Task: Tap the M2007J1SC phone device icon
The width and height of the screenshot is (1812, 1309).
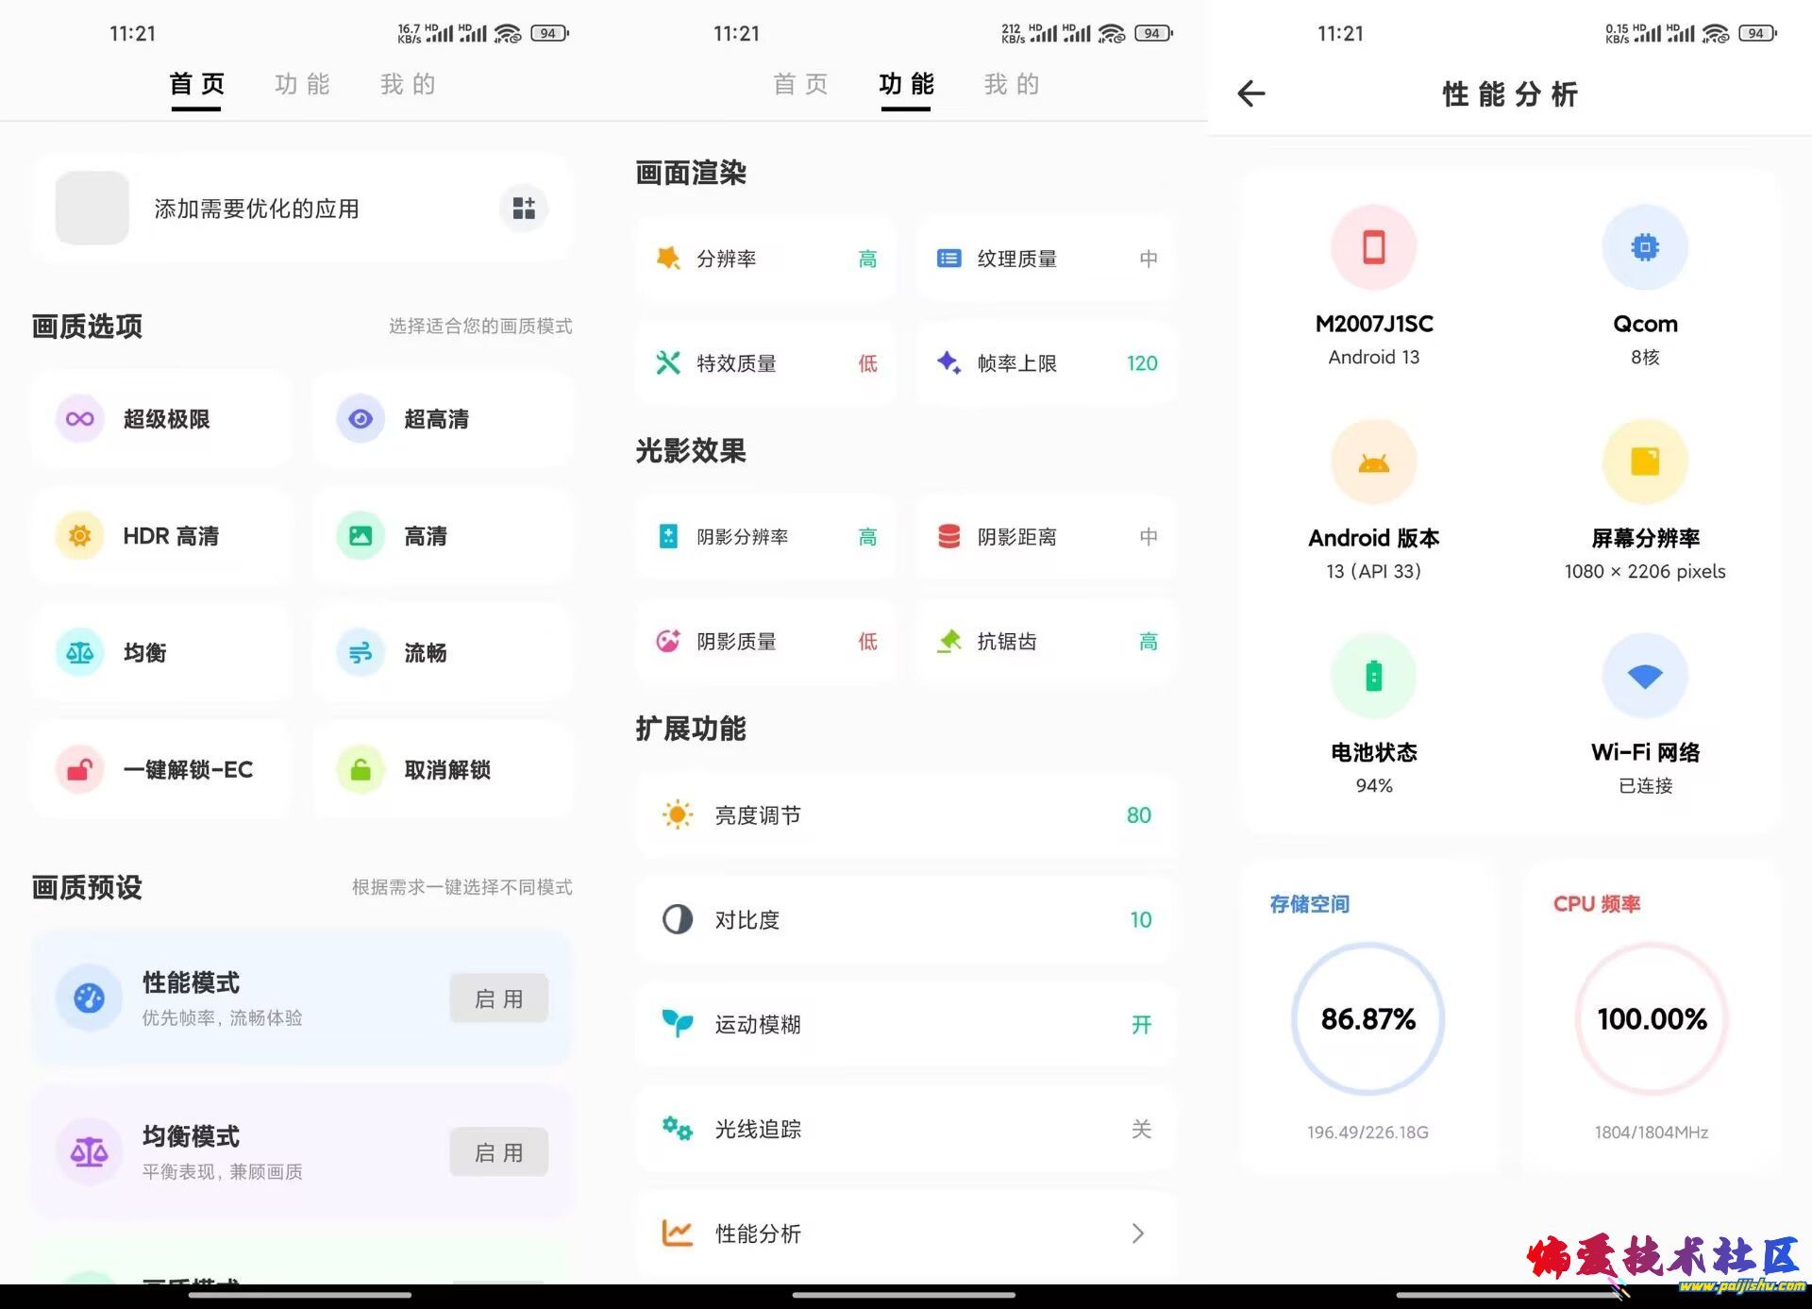Action: pos(1374,247)
